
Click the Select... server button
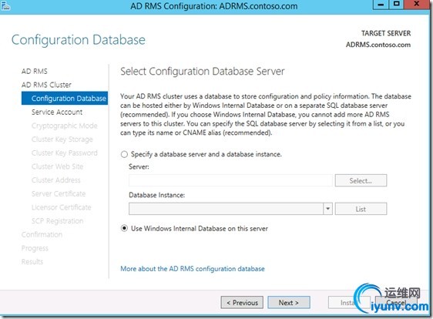pyautogui.click(x=361, y=180)
